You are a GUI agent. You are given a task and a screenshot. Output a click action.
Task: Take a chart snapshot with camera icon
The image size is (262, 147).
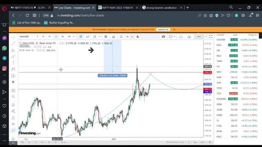pos(163,36)
